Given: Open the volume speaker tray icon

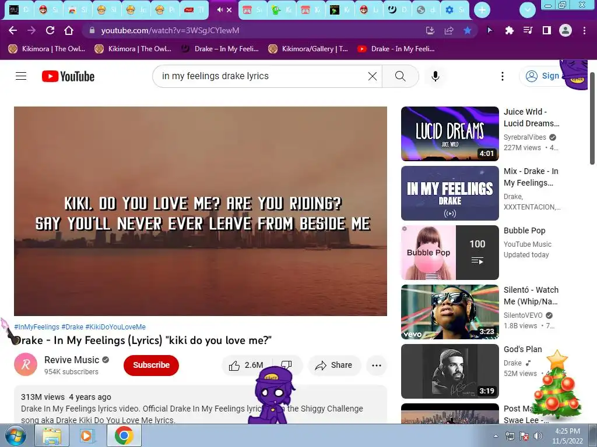Looking at the screenshot, I should click(538, 436).
